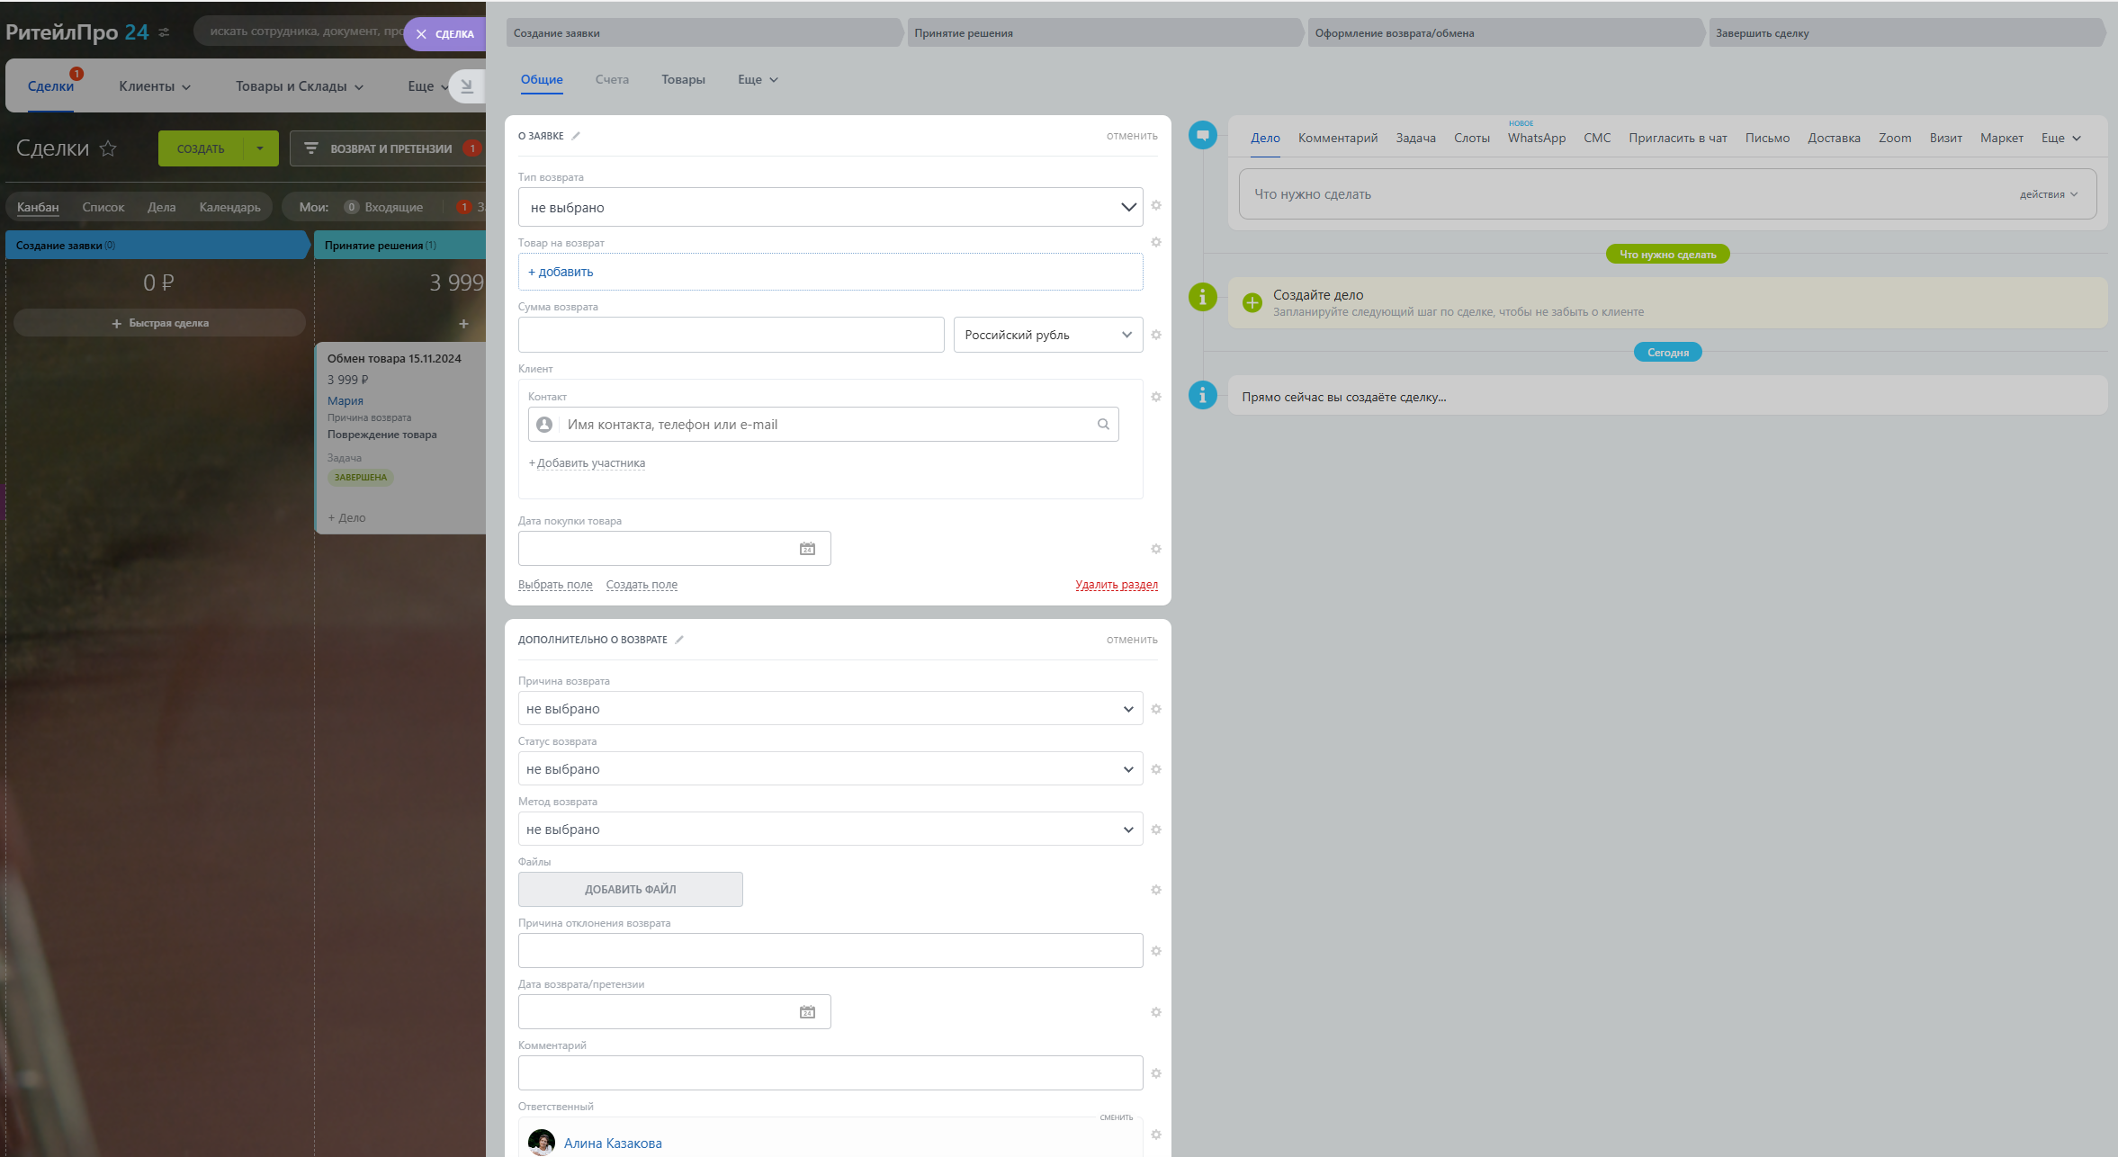Select Оформление возврата/обмена stage in progress bar
The height and width of the screenshot is (1157, 2118).
click(1503, 33)
